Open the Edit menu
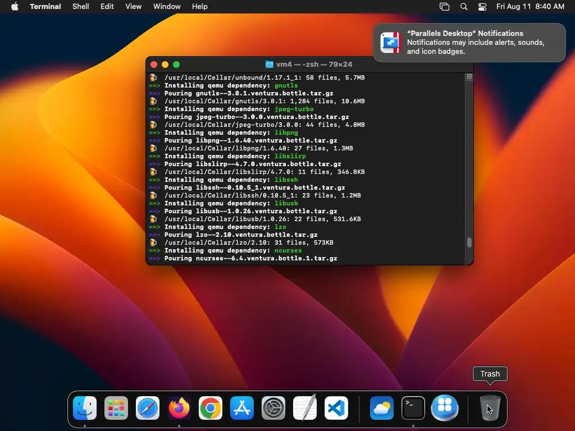The image size is (575, 431). point(107,7)
